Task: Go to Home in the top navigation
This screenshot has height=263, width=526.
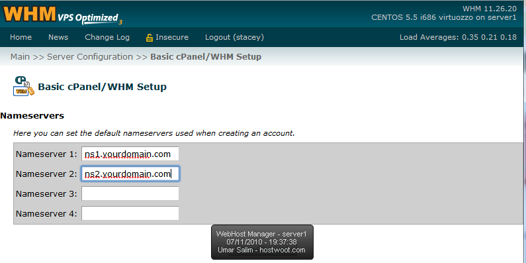Action: [x=21, y=37]
